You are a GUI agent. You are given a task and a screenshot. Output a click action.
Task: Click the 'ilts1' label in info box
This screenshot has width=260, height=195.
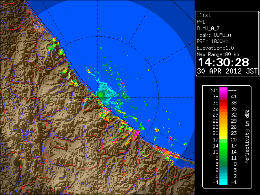coord(204,15)
